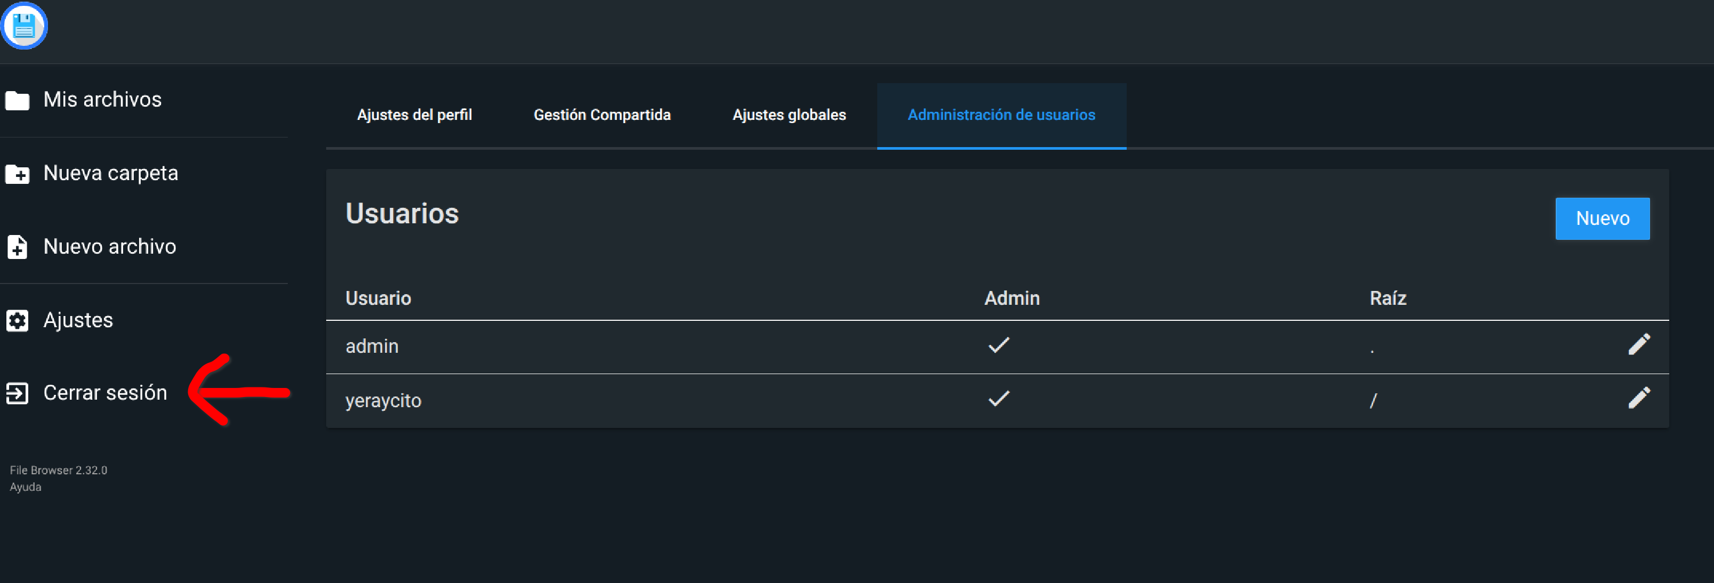This screenshot has width=1714, height=583.
Task: Click the Nueva carpeta folder-plus icon
Action: click(x=17, y=174)
